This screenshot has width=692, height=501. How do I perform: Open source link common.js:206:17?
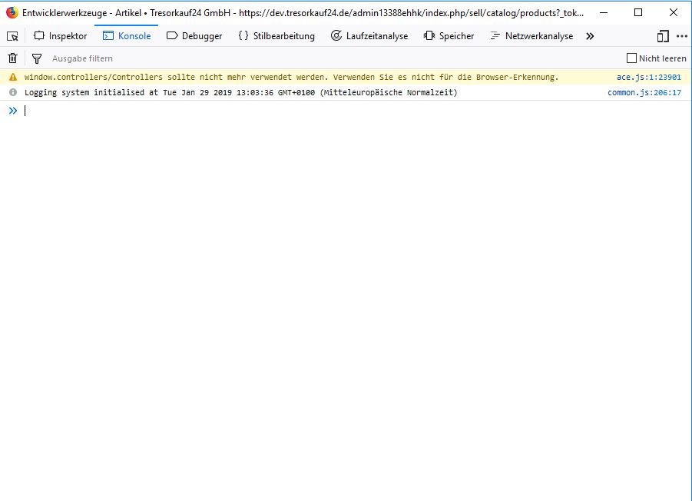click(x=644, y=93)
